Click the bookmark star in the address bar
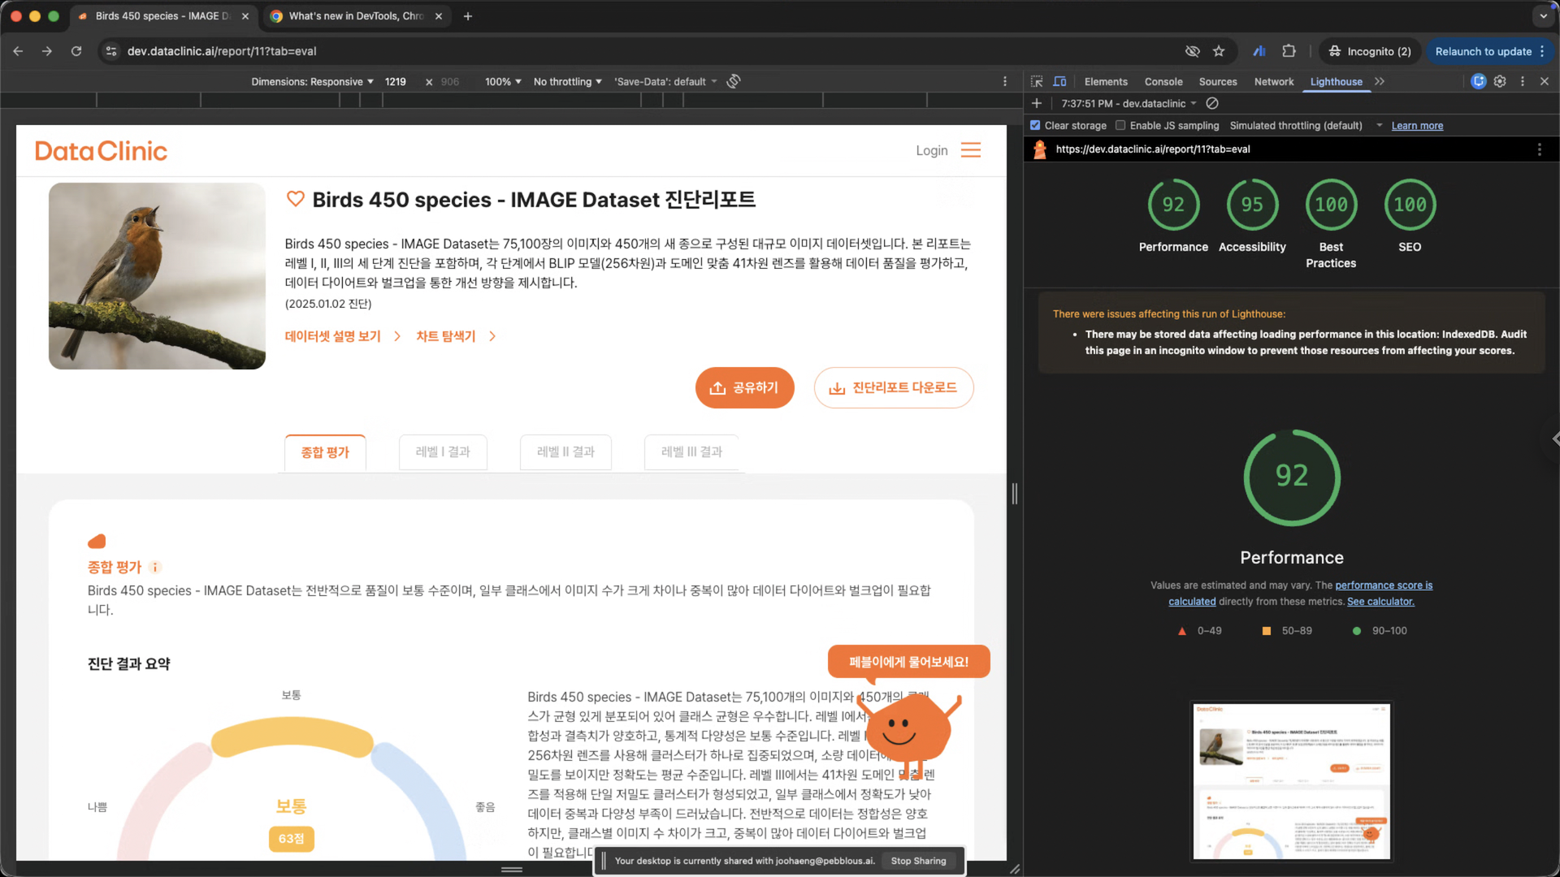The image size is (1560, 877). click(x=1219, y=50)
